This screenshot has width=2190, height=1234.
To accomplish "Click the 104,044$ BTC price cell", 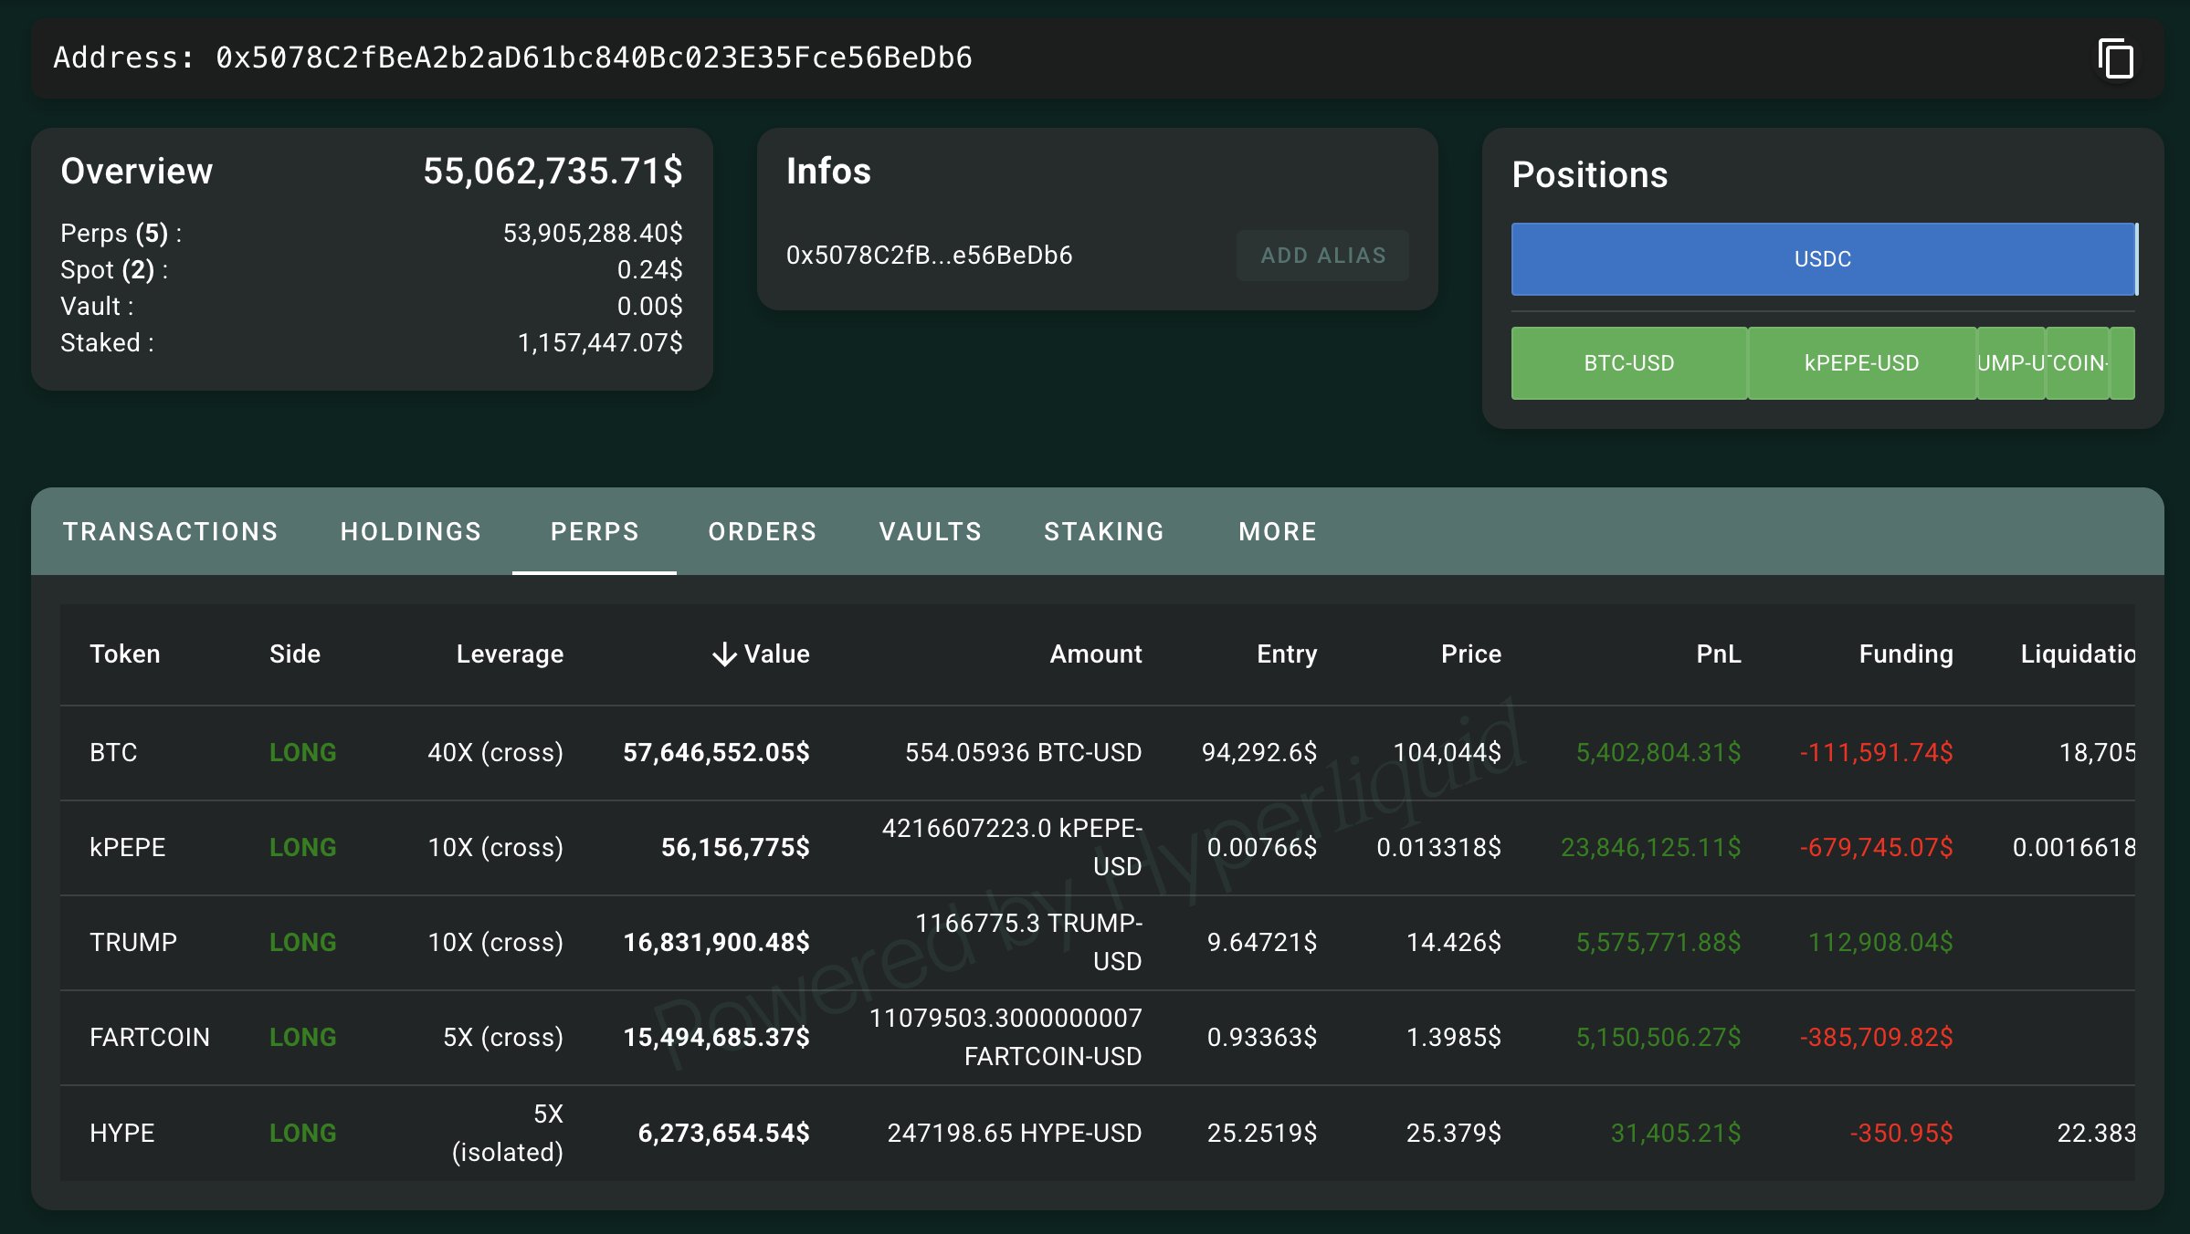I will [x=1448, y=753].
